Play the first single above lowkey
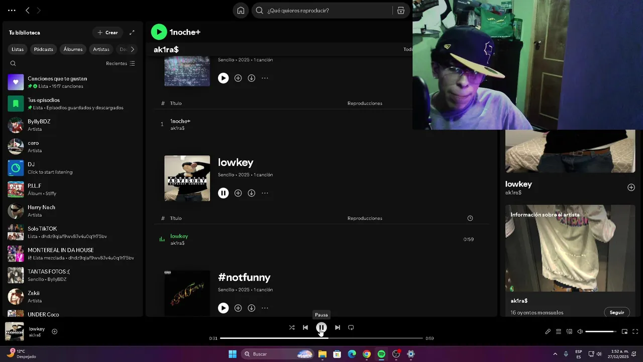Screen dimensions: 643x362 (223, 78)
